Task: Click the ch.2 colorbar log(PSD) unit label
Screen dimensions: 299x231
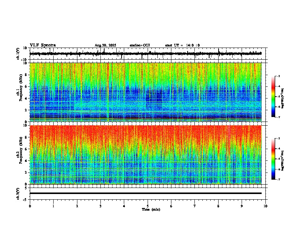Action: click(x=283, y=160)
